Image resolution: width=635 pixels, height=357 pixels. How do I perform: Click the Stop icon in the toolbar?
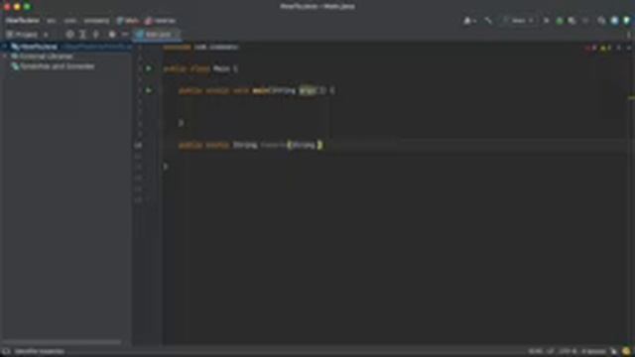coord(585,20)
